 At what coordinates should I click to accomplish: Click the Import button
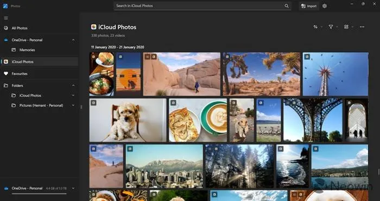tap(309, 6)
